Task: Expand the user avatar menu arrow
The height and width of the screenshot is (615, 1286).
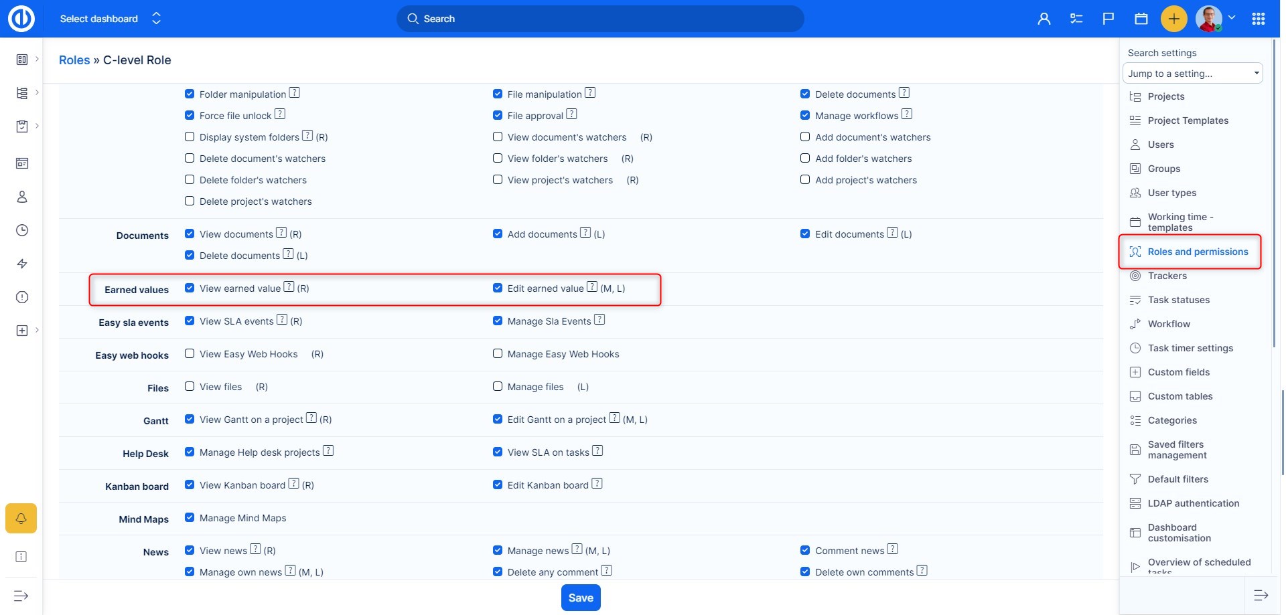Action: [1231, 18]
